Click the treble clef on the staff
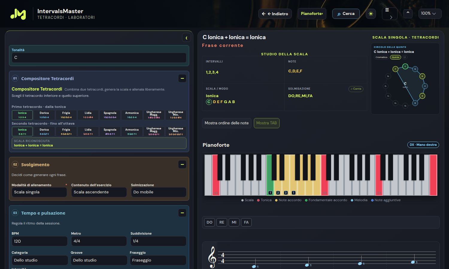The image size is (449, 269). pos(212,257)
